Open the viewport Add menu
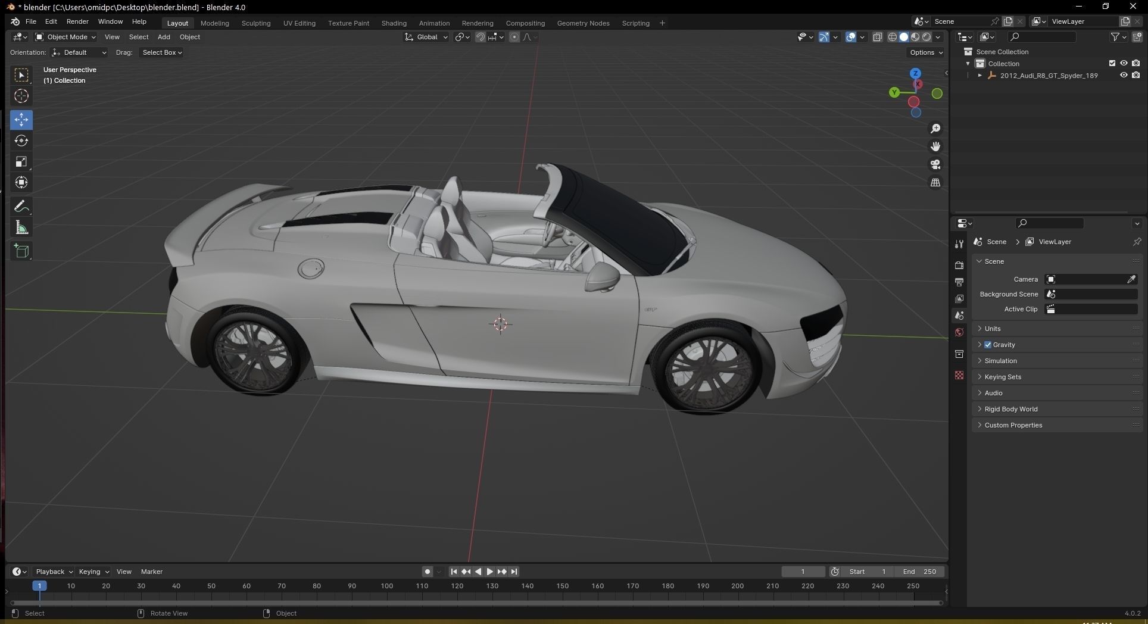Viewport: 1148px width, 624px height. click(164, 37)
